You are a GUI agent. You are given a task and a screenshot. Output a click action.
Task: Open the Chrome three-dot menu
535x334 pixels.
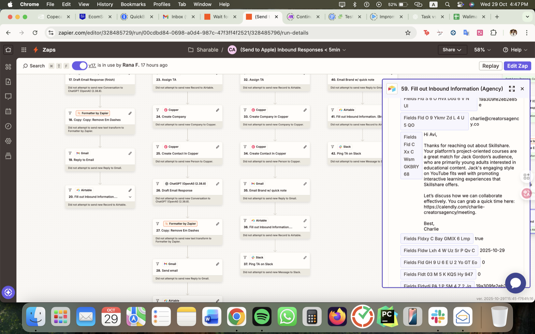tap(527, 33)
